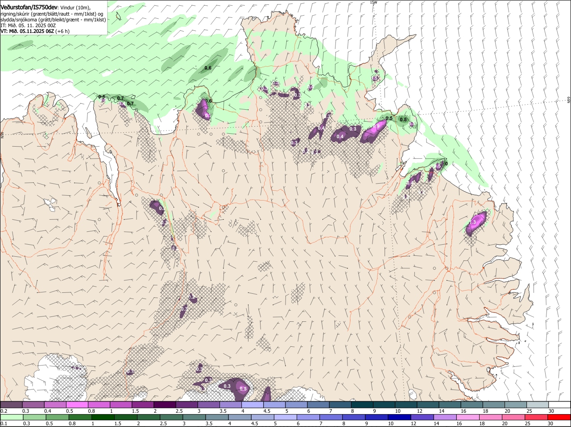Click the slydda/snjókoma legend description line
The height and width of the screenshot is (427, 571).
tap(53, 20)
